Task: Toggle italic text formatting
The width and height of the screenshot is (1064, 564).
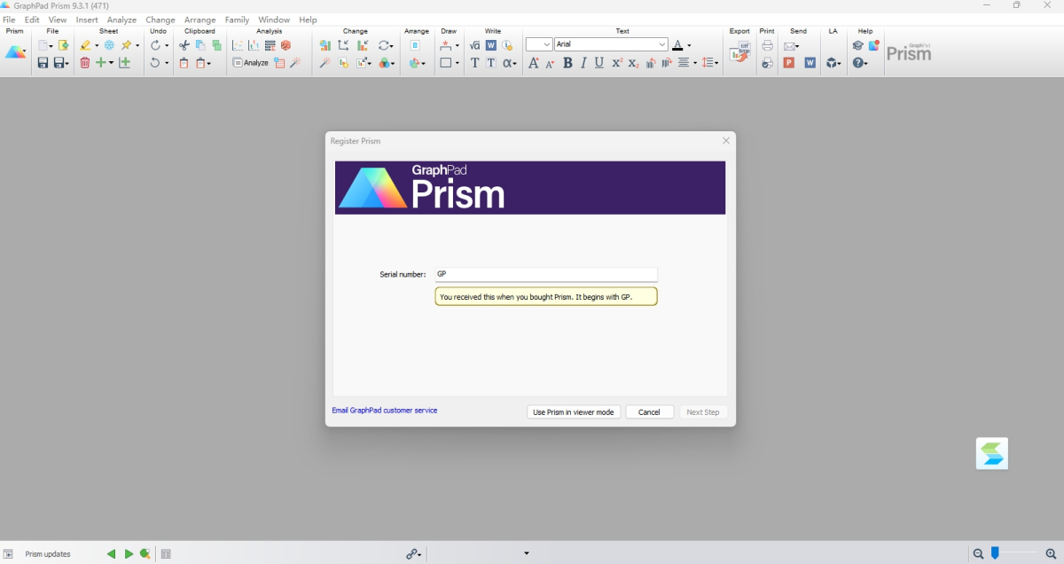Action: [x=583, y=63]
